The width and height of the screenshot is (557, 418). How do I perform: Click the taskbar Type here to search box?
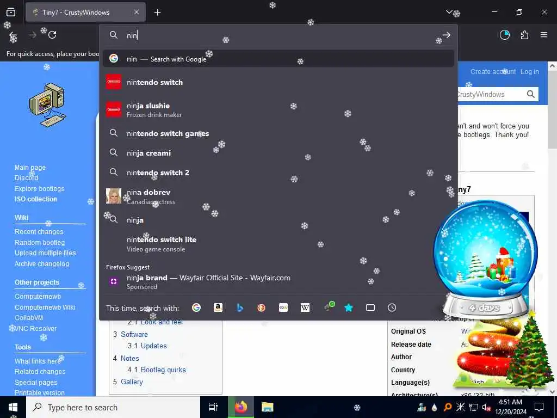coord(113,407)
